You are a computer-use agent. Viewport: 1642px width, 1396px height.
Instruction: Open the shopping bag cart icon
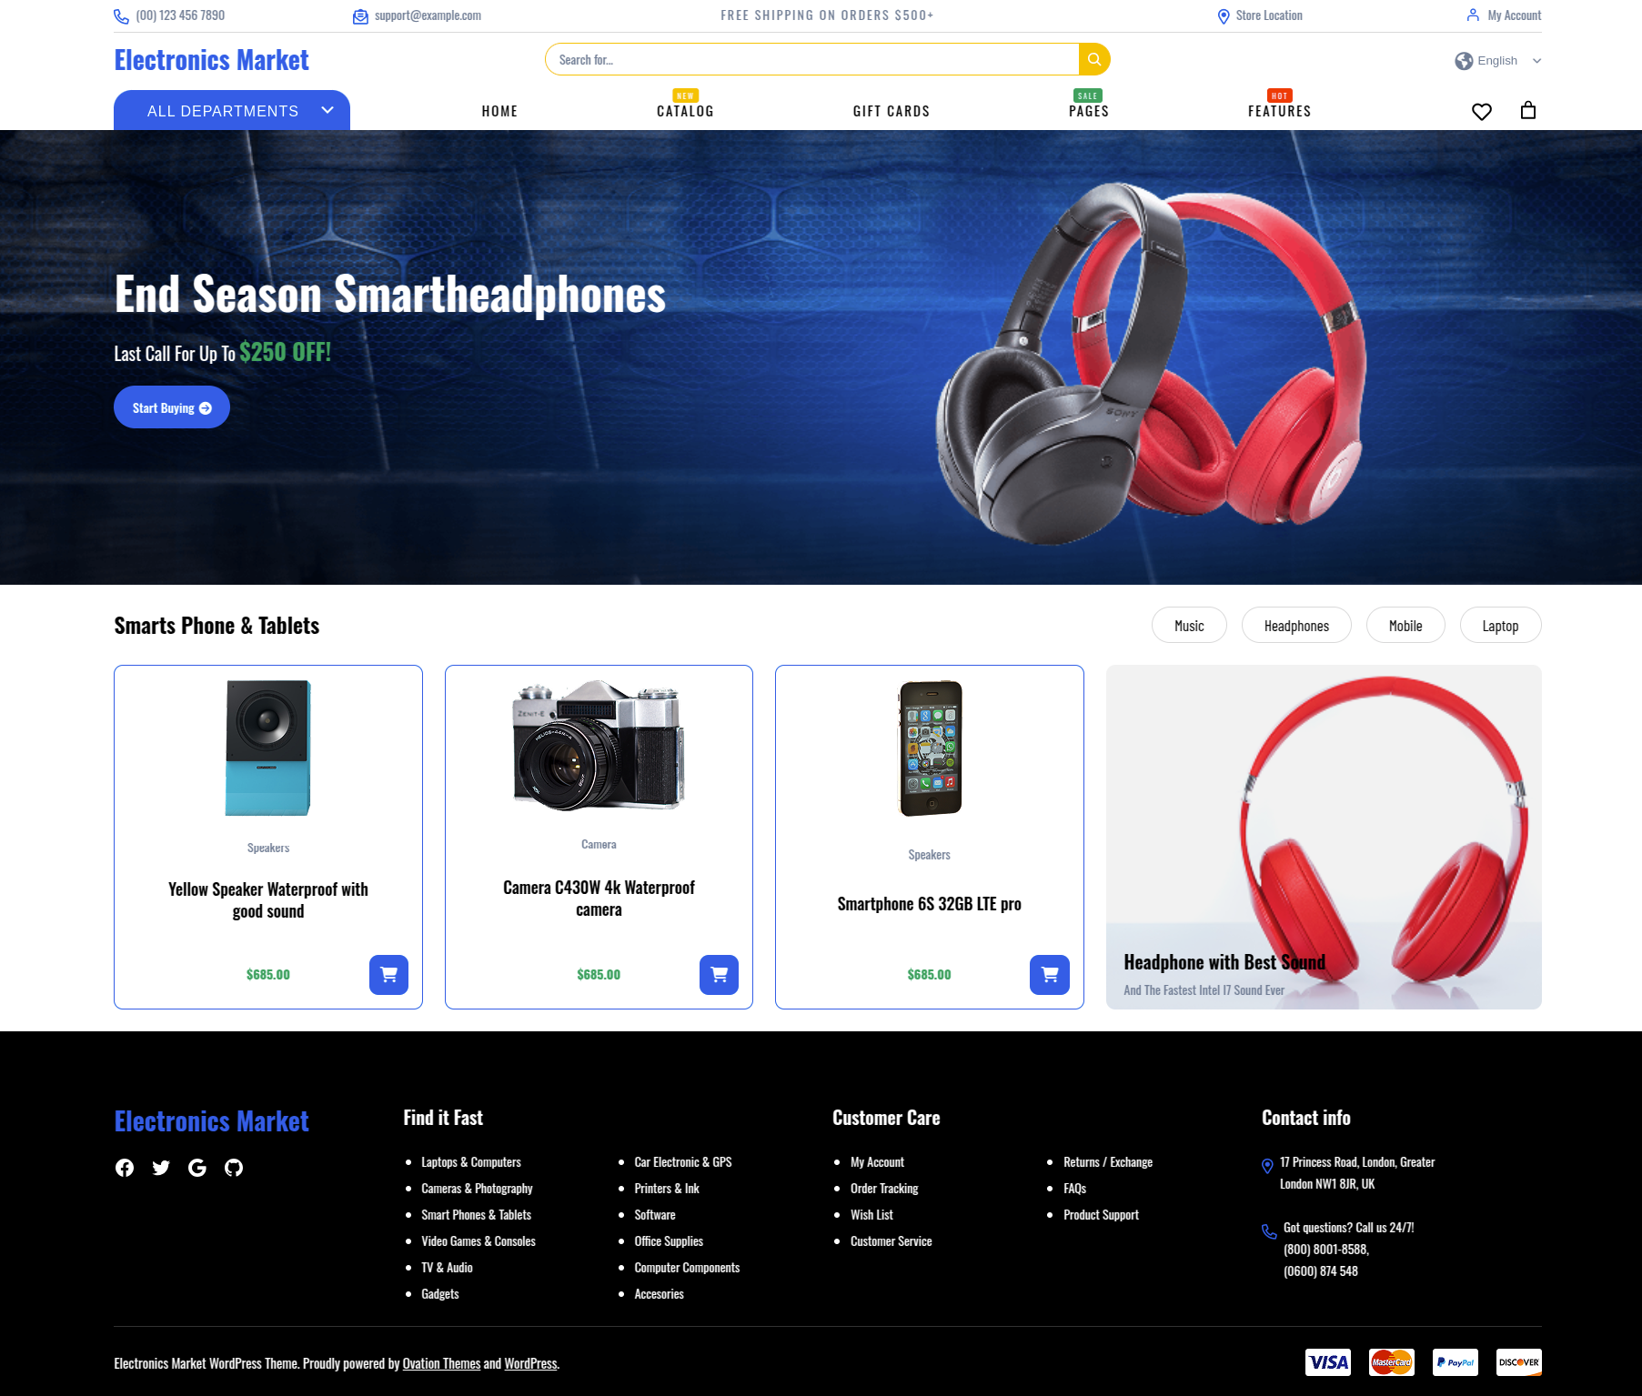click(1528, 110)
